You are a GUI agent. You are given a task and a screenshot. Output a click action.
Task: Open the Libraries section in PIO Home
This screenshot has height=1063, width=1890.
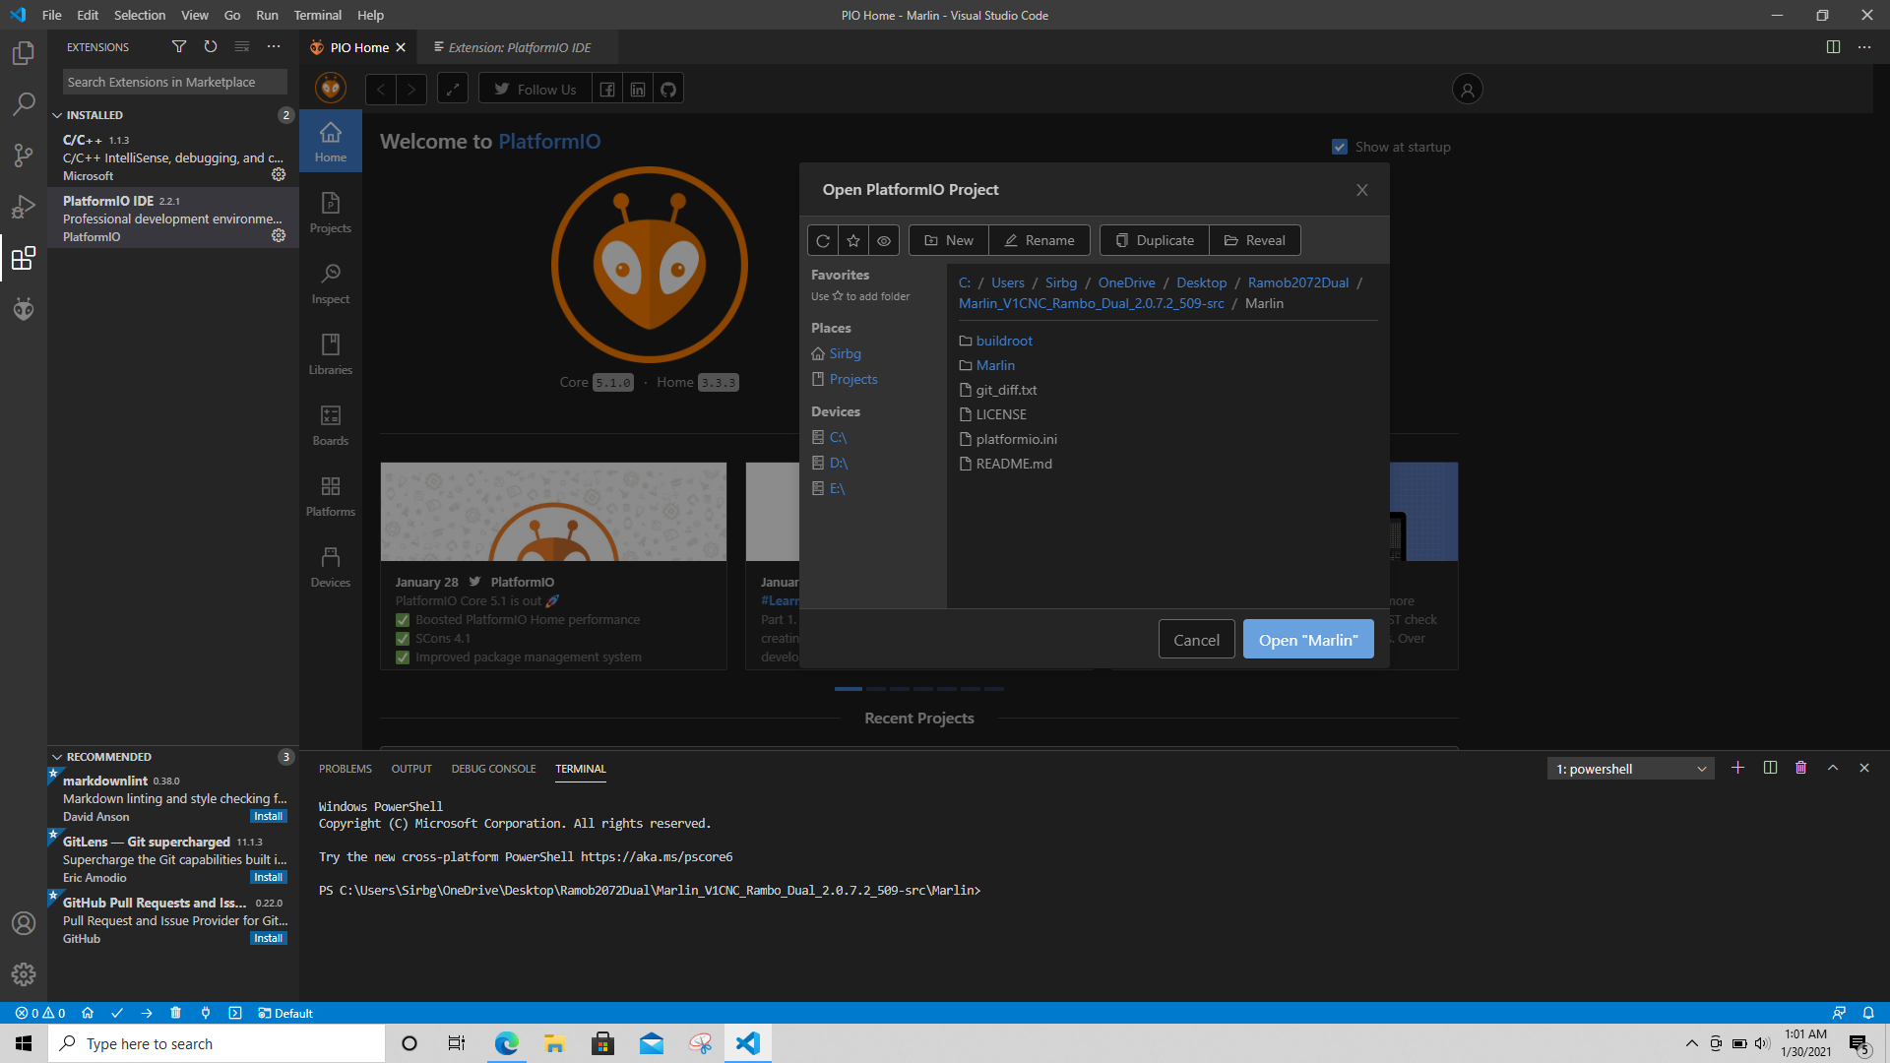coord(331,354)
